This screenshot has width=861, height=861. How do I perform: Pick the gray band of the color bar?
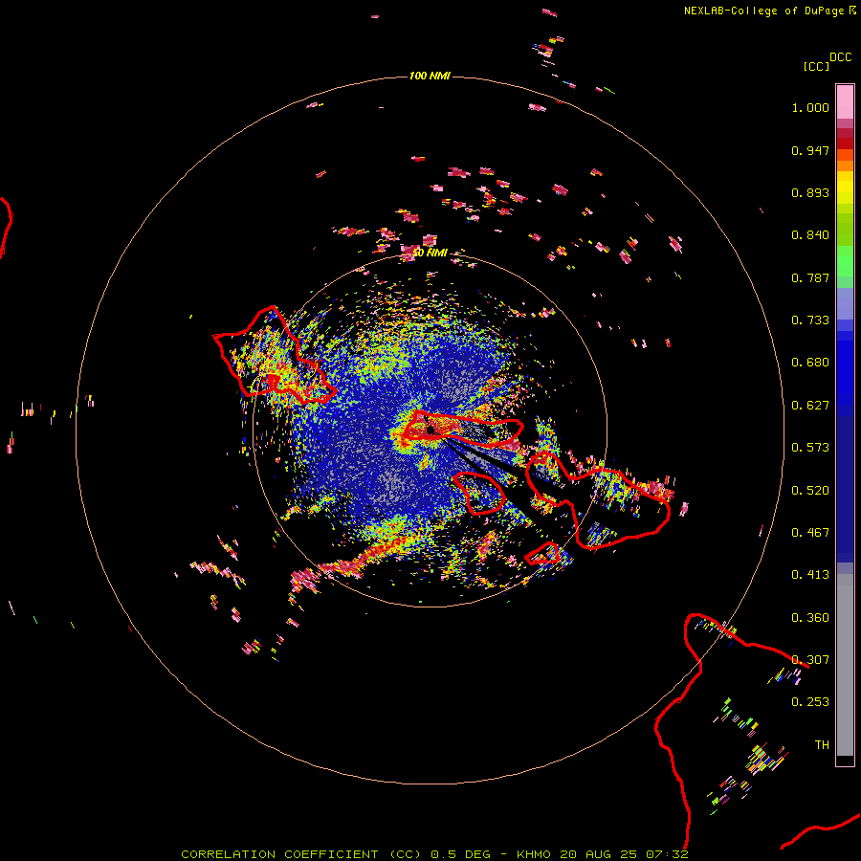point(845,665)
